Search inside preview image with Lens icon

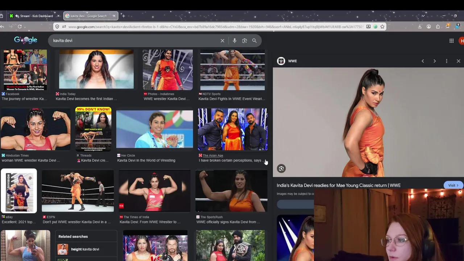coord(281,169)
